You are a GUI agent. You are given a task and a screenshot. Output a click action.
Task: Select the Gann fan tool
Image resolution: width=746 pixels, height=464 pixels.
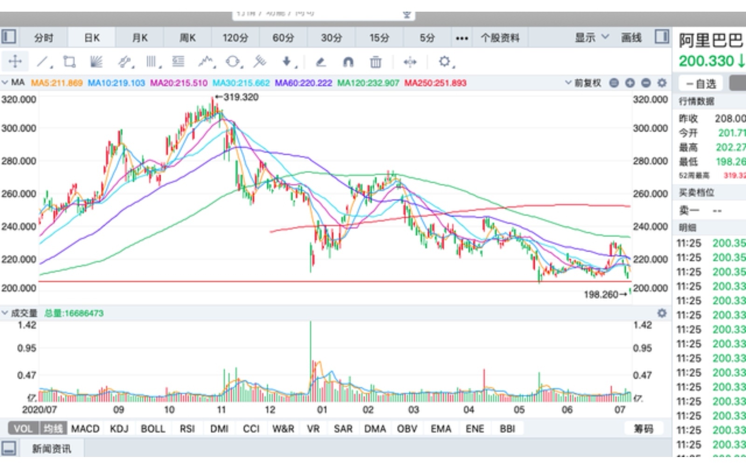(x=95, y=61)
